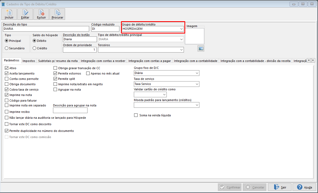Check Obriga gravar transação de CC

55,68
